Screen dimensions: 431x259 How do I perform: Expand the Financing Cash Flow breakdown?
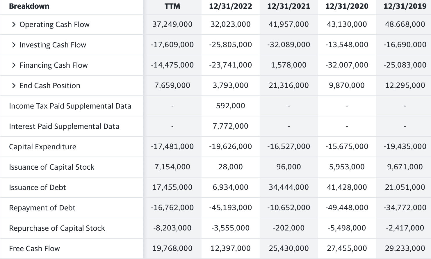(x=54, y=65)
